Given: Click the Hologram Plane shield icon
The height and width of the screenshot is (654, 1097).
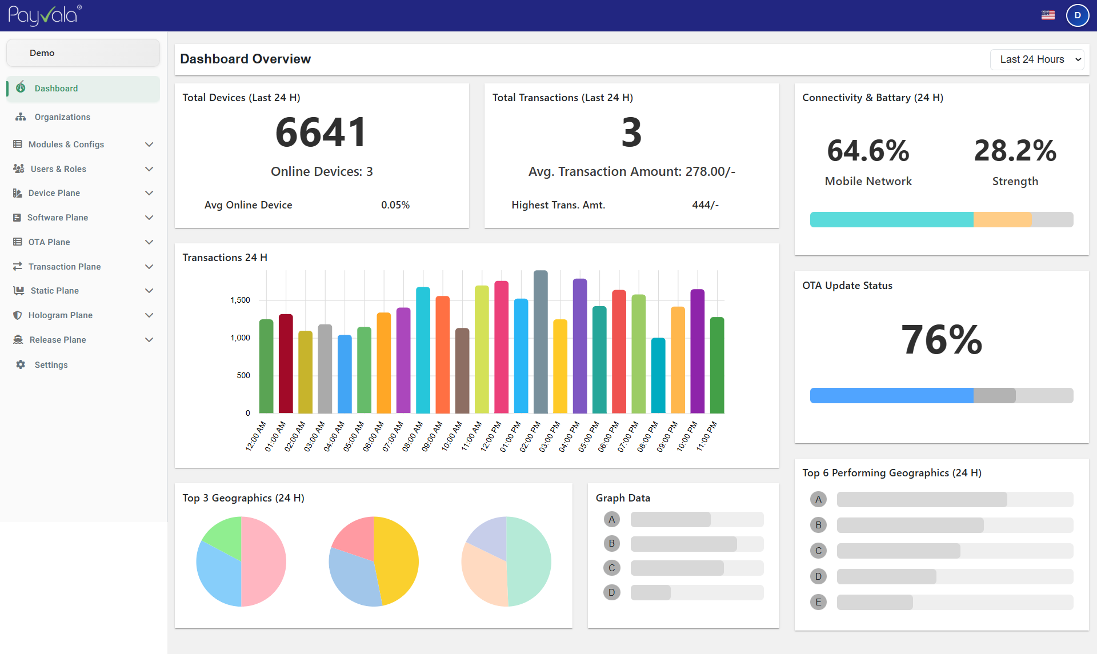Looking at the screenshot, I should [x=18, y=315].
